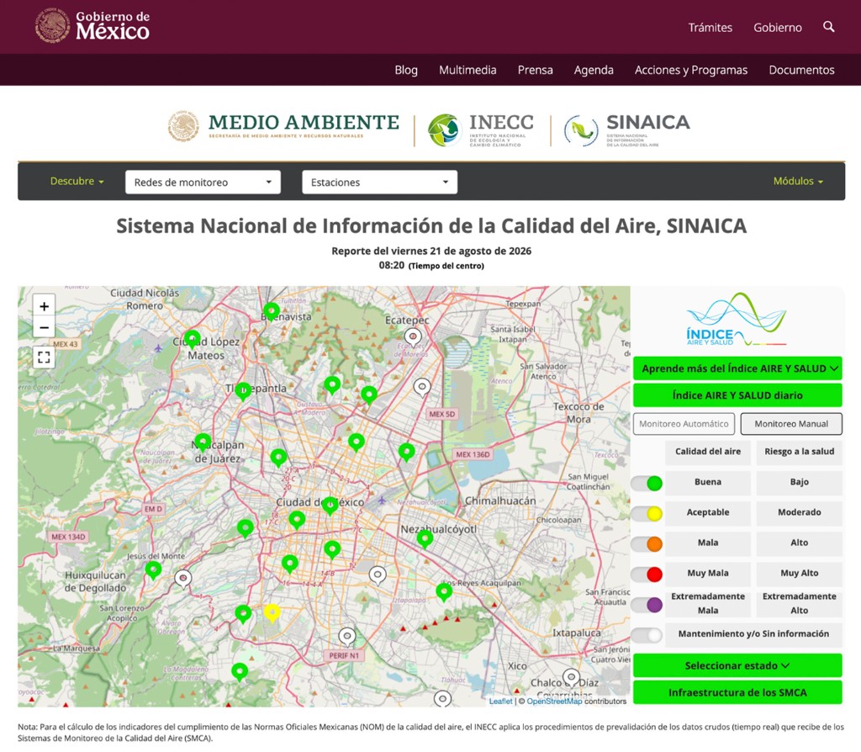Open the Agenda menu item
861x752 pixels.
click(594, 70)
